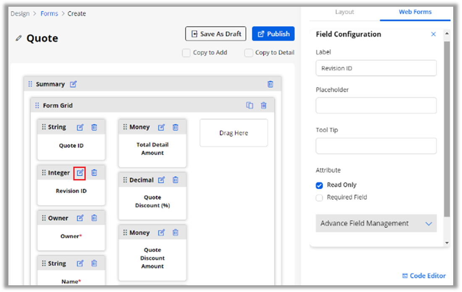Delete the Quote ID String field
Viewport: 462px width, 292px height.
pyautogui.click(x=94, y=127)
